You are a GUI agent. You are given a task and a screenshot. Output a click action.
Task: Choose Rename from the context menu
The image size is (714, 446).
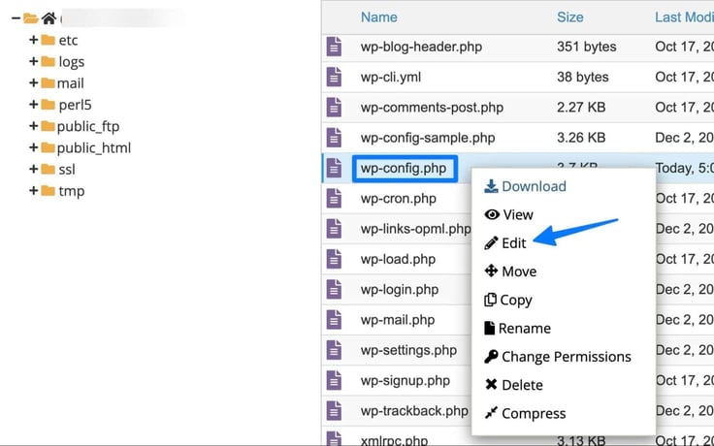(518, 328)
